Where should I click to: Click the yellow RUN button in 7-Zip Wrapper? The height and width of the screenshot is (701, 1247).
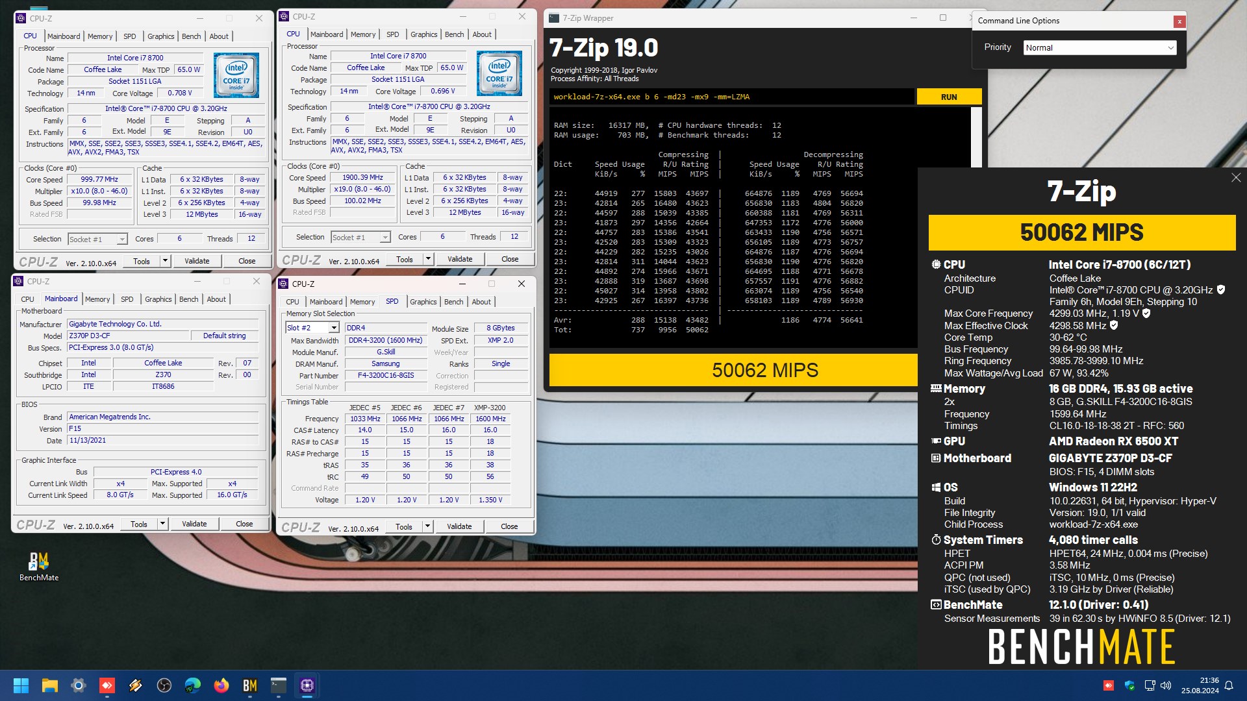pos(949,97)
